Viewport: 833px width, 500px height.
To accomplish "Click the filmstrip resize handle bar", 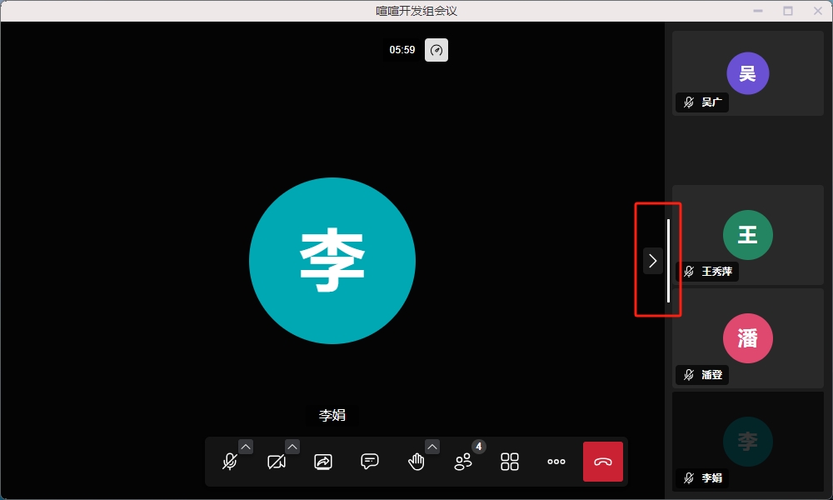I will click(x=668, y=261).
